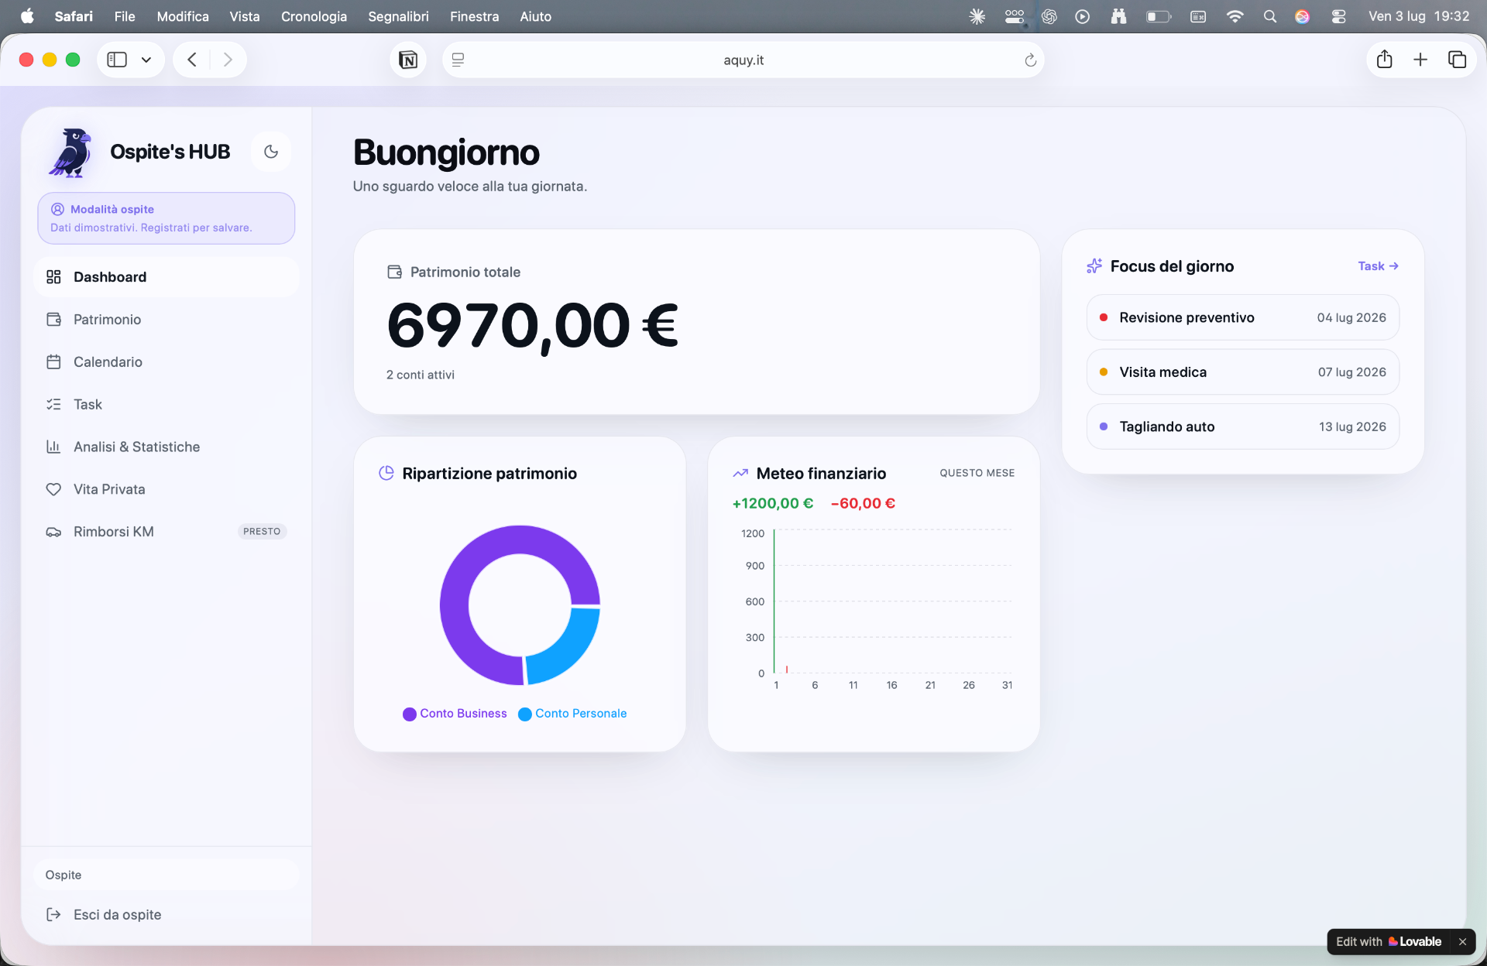
Task: Click red dot of Revisione preventivo
Action: (1104, 317)
